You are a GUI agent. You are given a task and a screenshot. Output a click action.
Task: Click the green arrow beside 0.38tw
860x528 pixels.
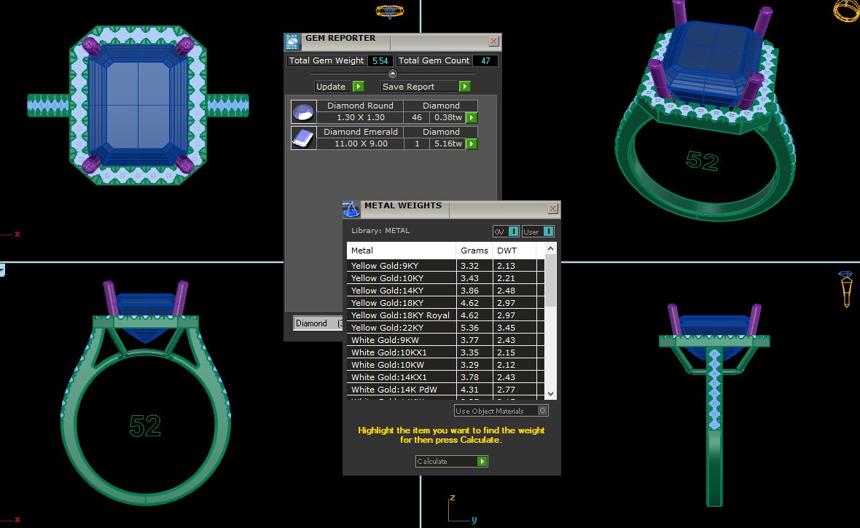472,117
